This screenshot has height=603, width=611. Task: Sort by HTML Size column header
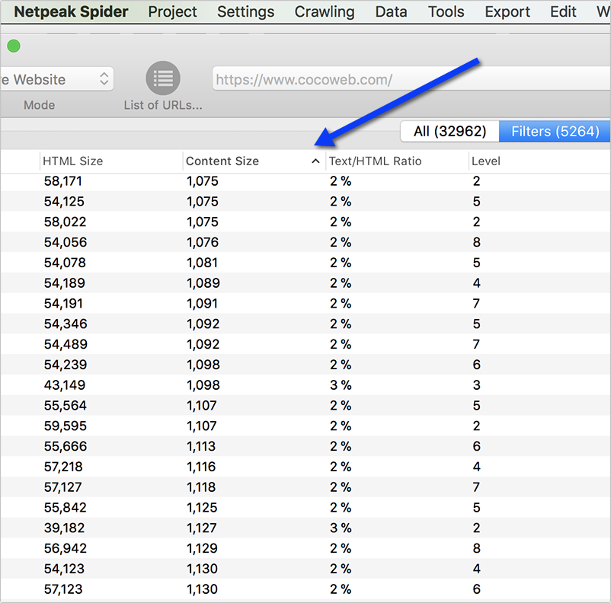click(x=73, y=161)
